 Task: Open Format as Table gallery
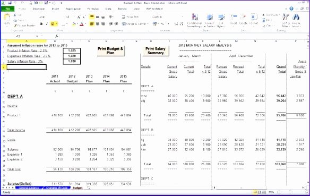click(x=209, y=20)
